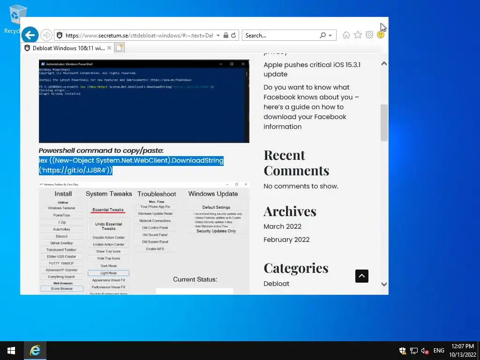Click the smiley feedback icon

381,35
